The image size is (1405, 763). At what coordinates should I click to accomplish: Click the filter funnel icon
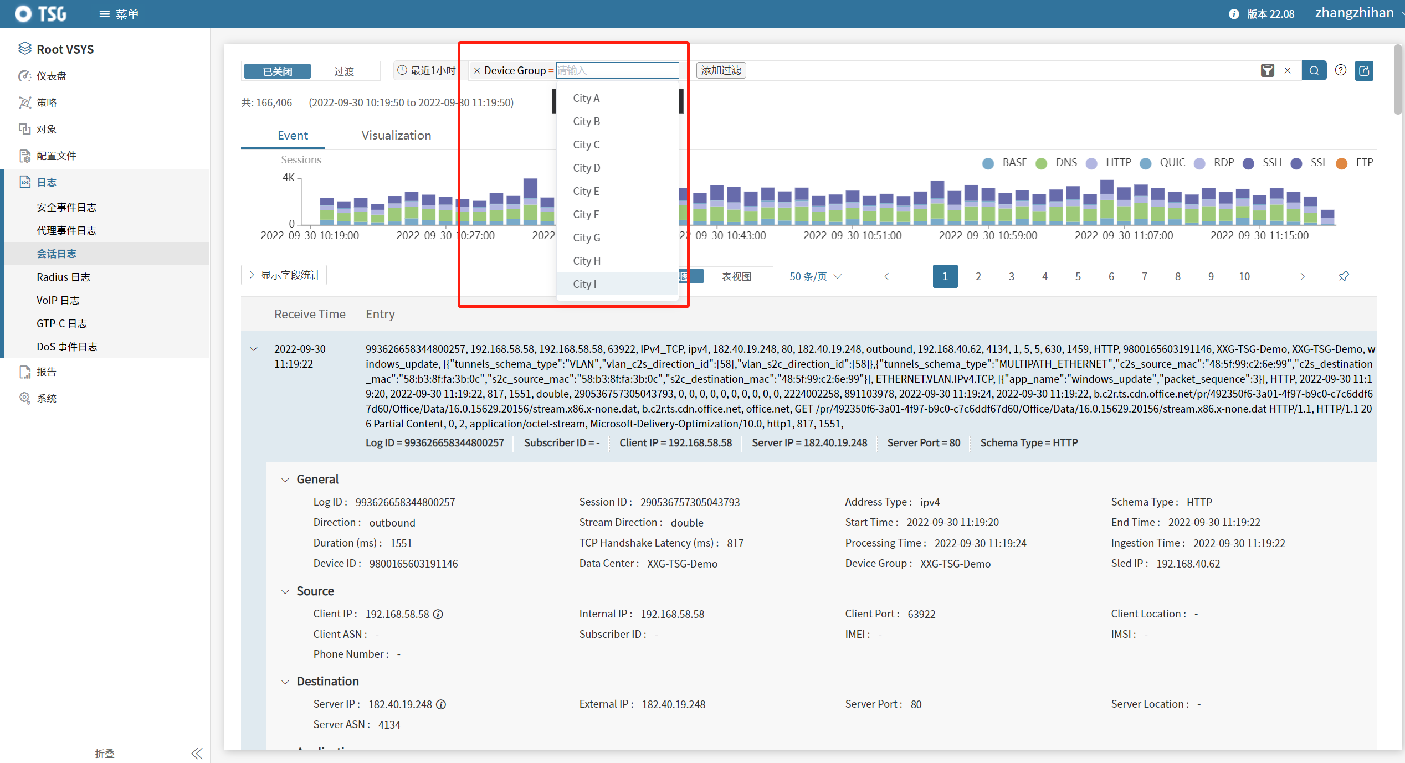(x=1267, y=70)
